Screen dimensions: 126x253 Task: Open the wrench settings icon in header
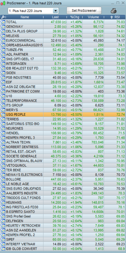point(3,17)
